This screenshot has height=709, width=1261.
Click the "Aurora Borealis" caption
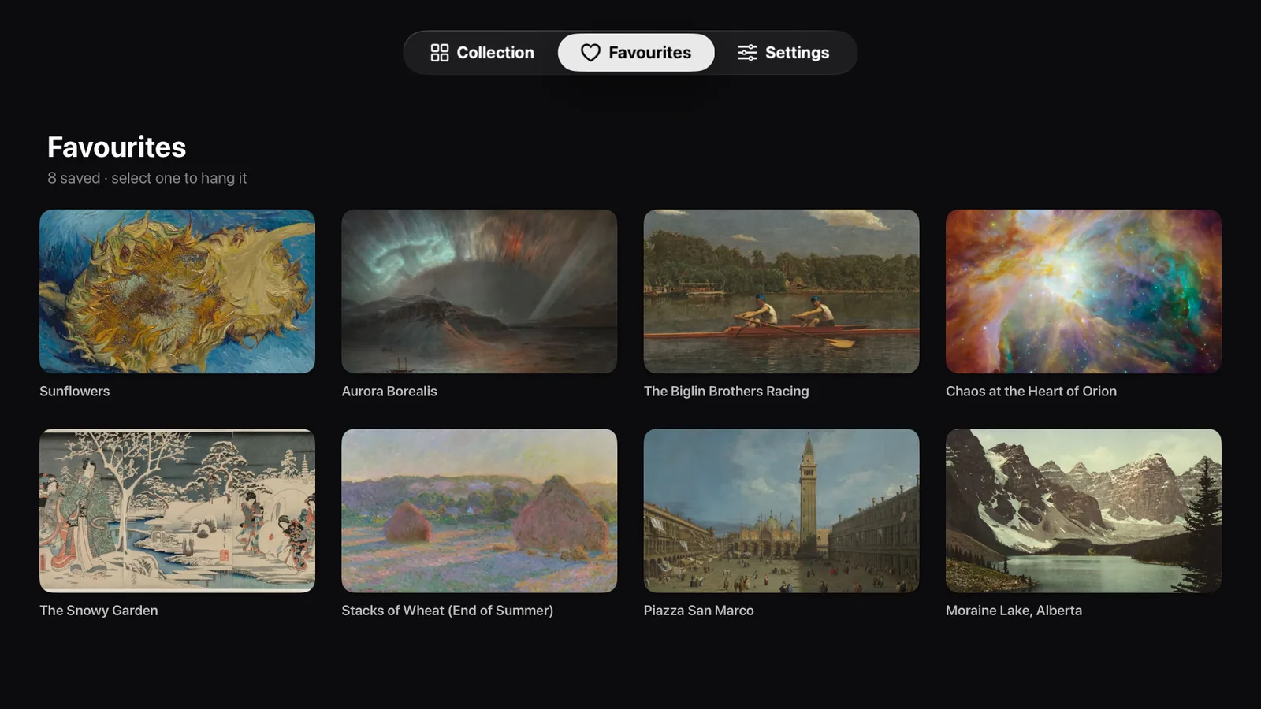coord(389,392)
